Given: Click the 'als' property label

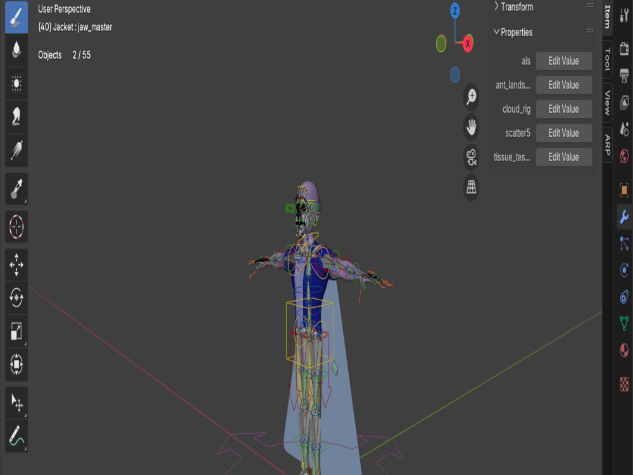Looking at the screenshot, I should click(x=526, y=61).
